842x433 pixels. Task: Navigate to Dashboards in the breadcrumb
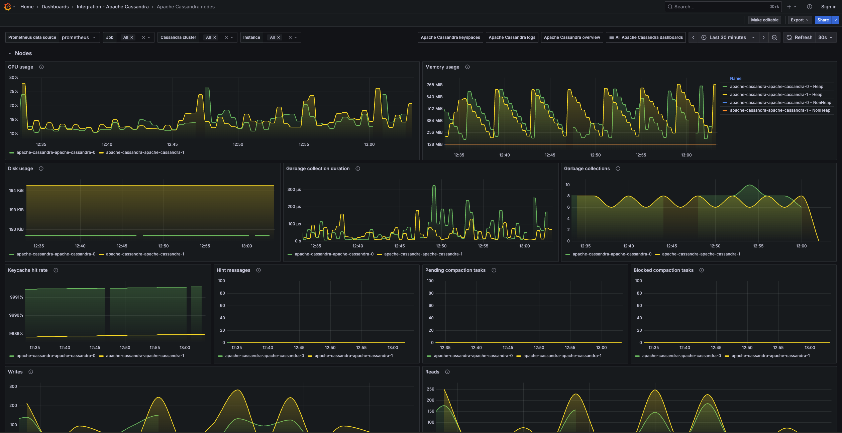[x=55, y=6]
